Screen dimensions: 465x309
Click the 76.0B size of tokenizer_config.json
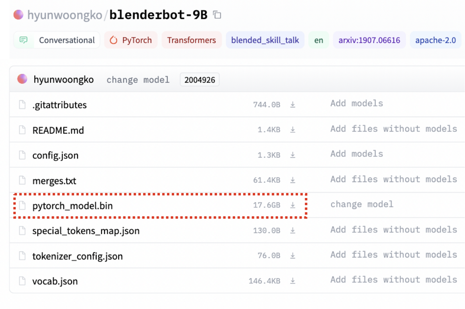[269, 256]
